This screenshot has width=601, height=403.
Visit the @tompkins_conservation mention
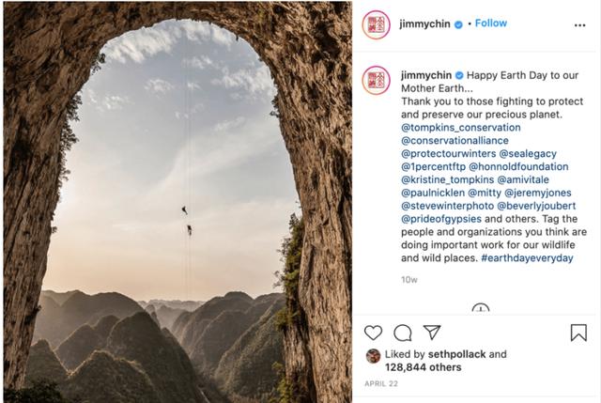click(x=461, y=128)
